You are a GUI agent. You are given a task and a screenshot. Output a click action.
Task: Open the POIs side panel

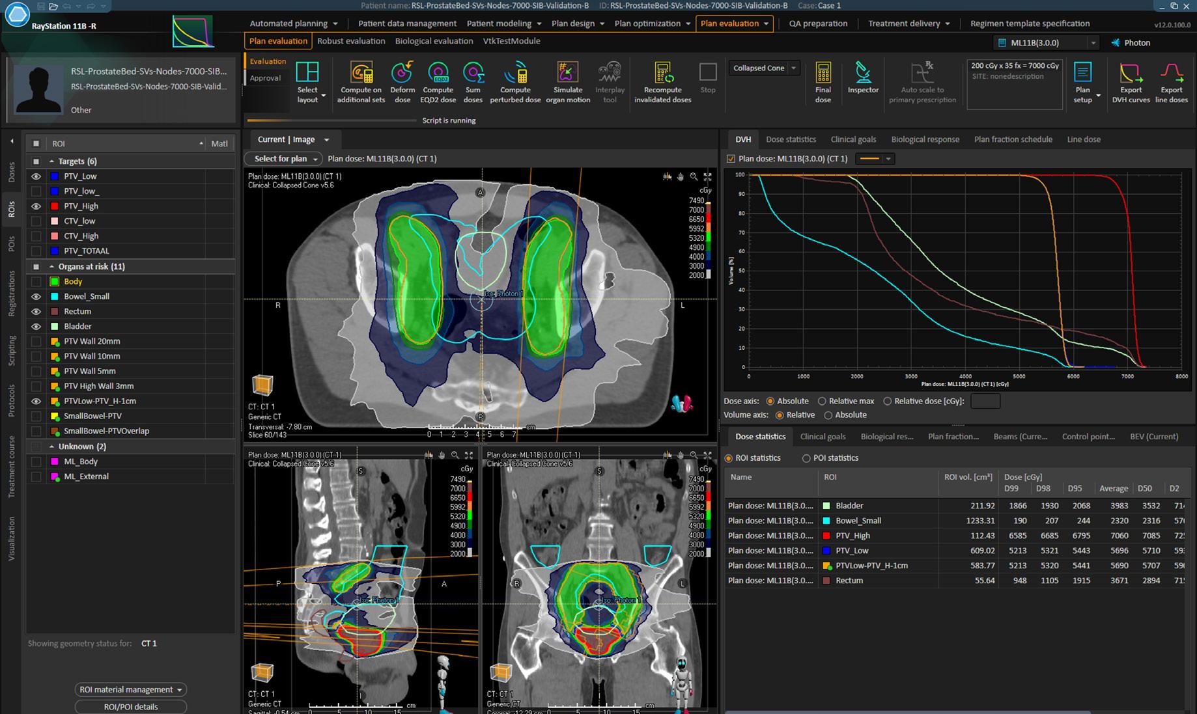11,244
